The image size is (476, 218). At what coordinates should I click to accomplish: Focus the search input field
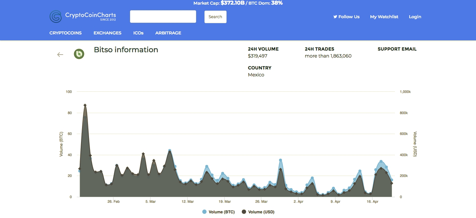click(163, 17)
